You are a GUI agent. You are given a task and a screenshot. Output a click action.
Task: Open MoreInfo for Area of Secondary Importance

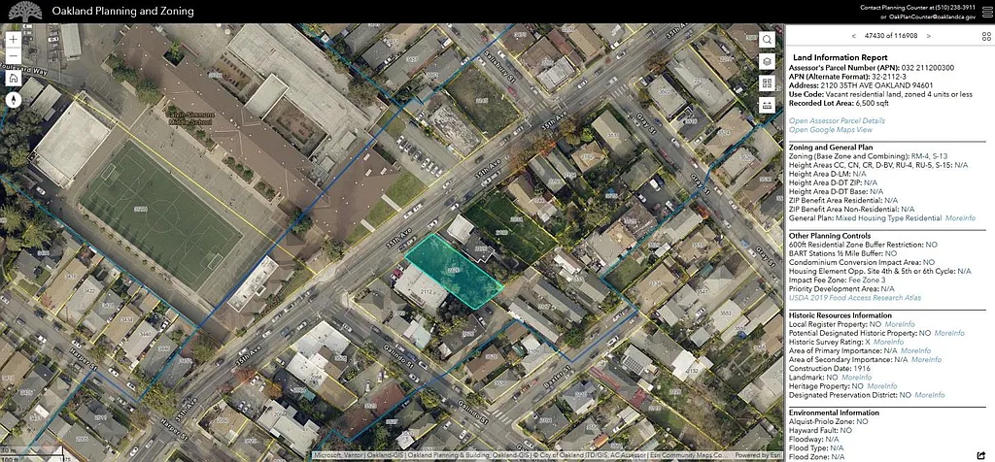coord(926,359)
